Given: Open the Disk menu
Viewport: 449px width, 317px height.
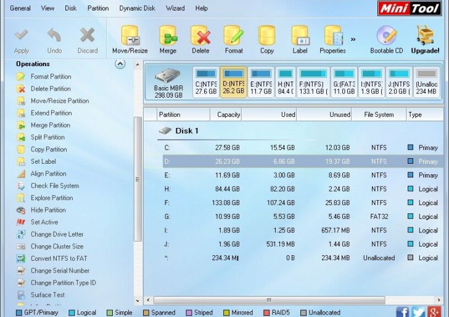Looking at the screenshot, I should pos(70,8).
